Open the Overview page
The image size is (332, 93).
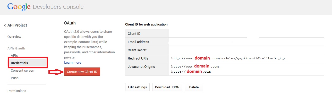[x=14, y=37]
